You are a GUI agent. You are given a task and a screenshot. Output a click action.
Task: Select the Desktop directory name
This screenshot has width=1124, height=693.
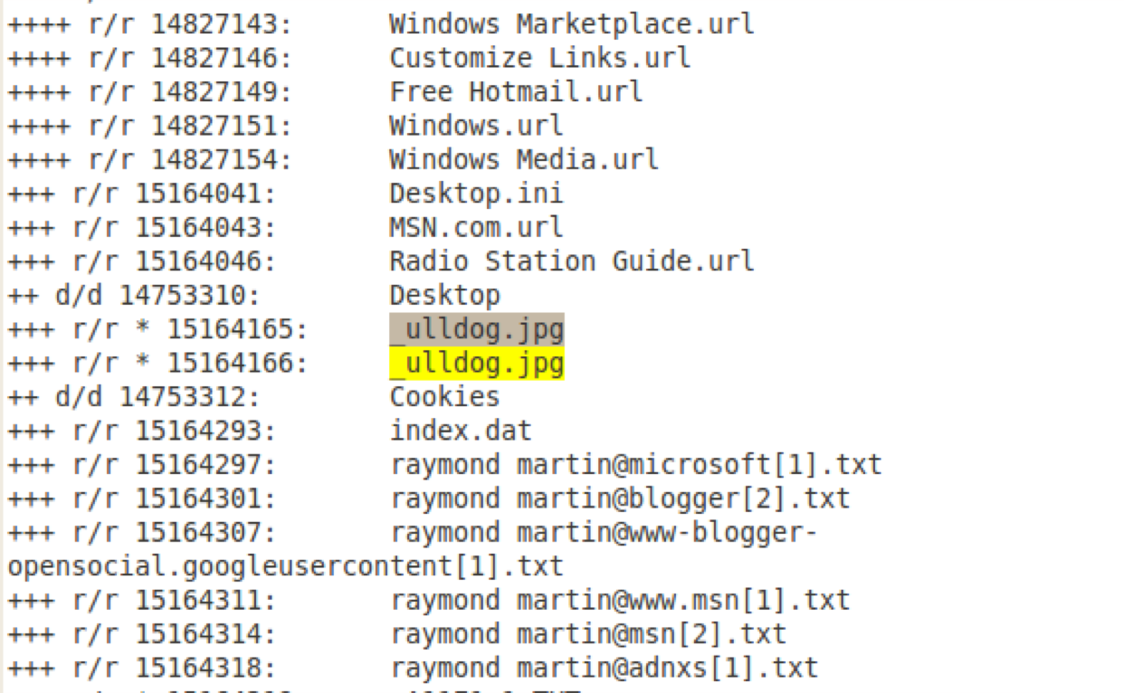444,296
